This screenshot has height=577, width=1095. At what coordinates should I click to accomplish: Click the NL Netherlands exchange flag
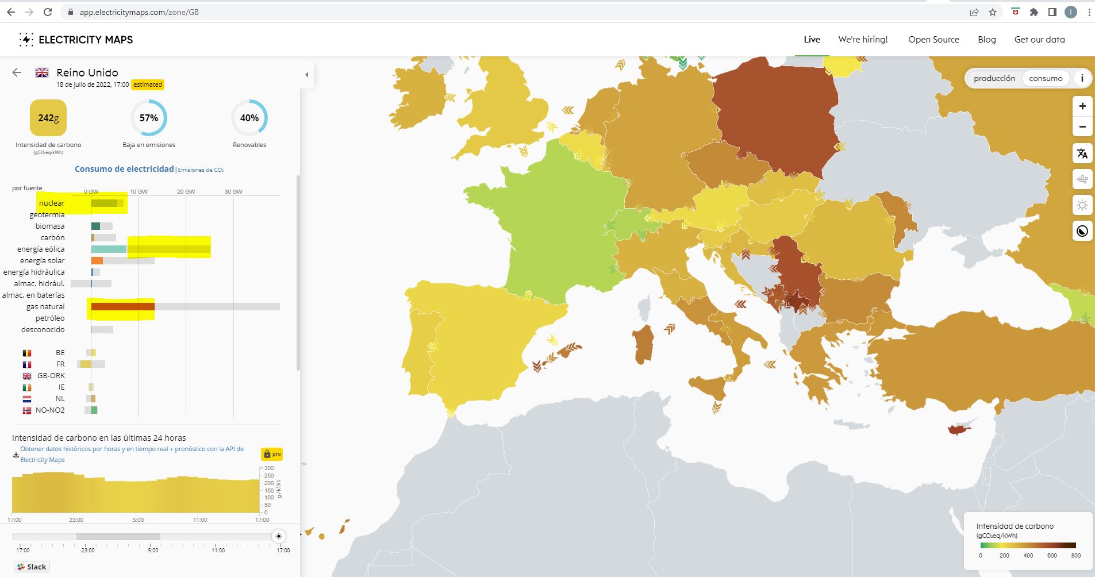(x=26, y=399)
